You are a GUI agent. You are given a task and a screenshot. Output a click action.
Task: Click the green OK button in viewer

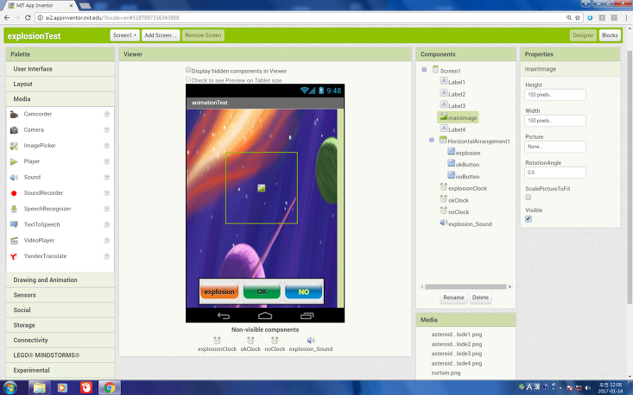click(x=262, y=292)
